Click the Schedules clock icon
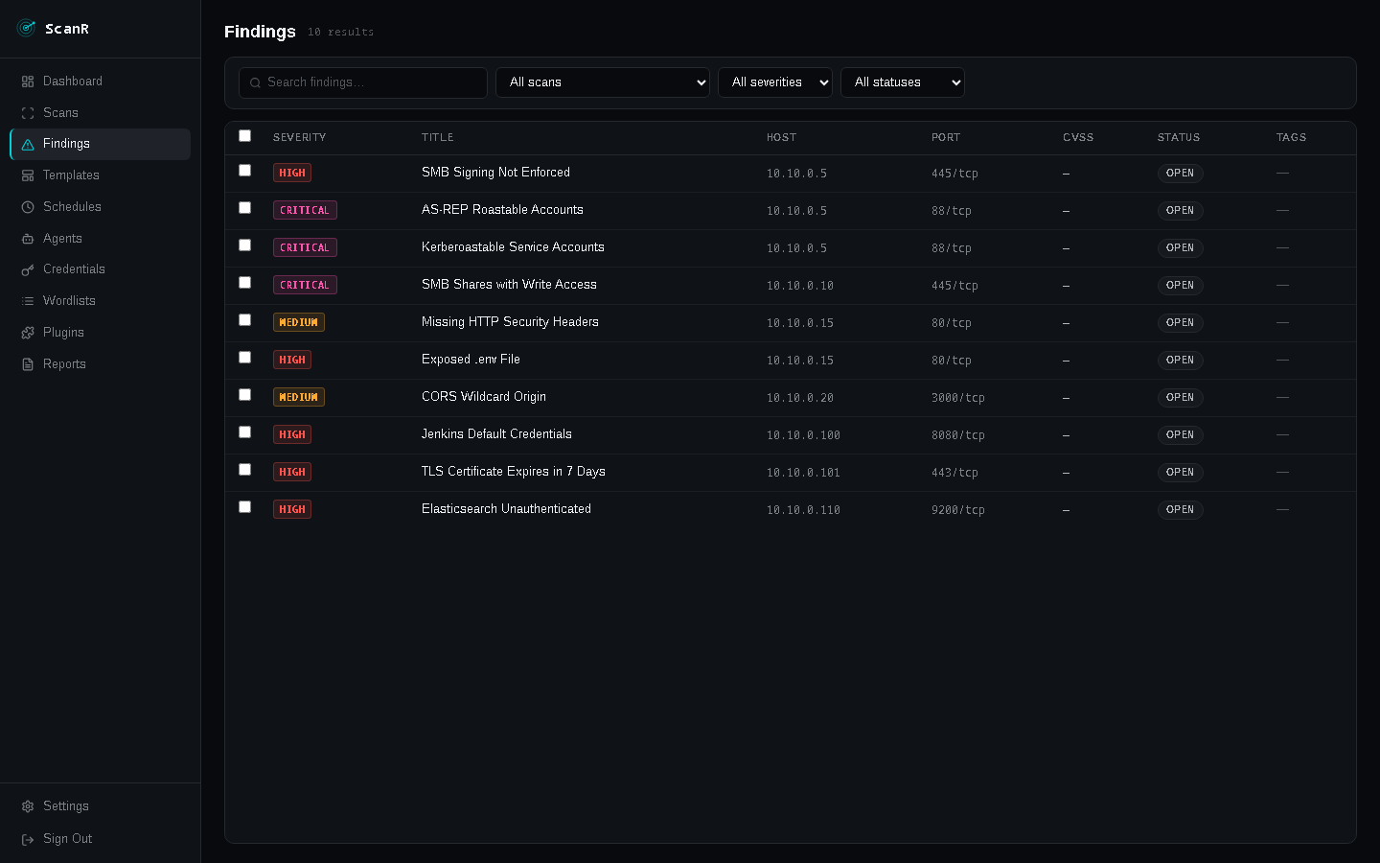The width and height of the screenshot is (1380, 863). click(28, 207)
